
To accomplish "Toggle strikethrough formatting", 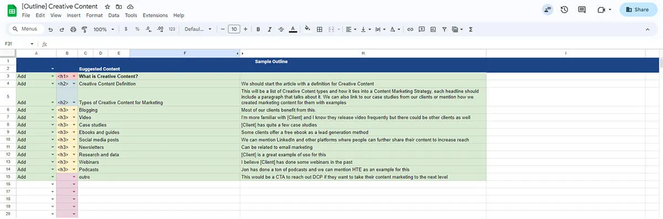I will coord(281,29).
